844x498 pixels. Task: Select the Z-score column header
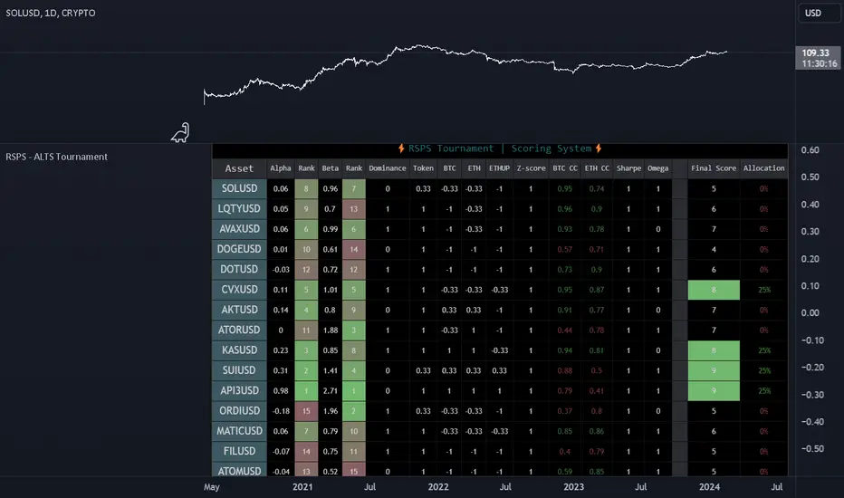(532, 168)
